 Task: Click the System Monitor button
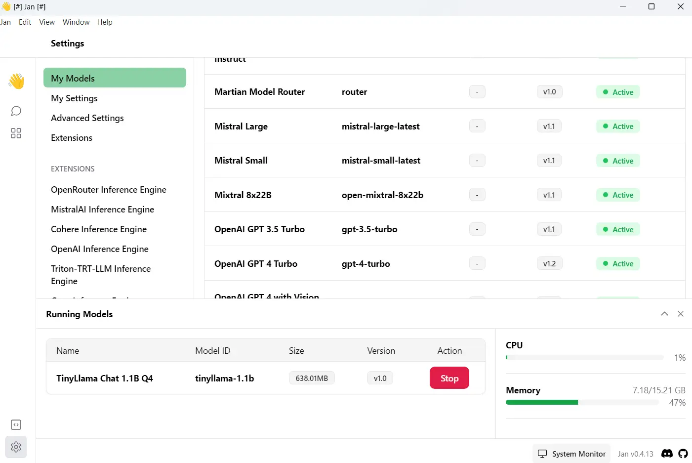pos(571,454)
